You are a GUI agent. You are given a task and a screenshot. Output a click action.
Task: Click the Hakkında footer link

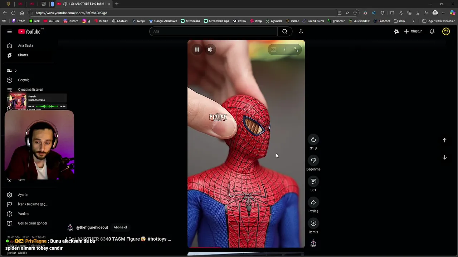[13, 237]
